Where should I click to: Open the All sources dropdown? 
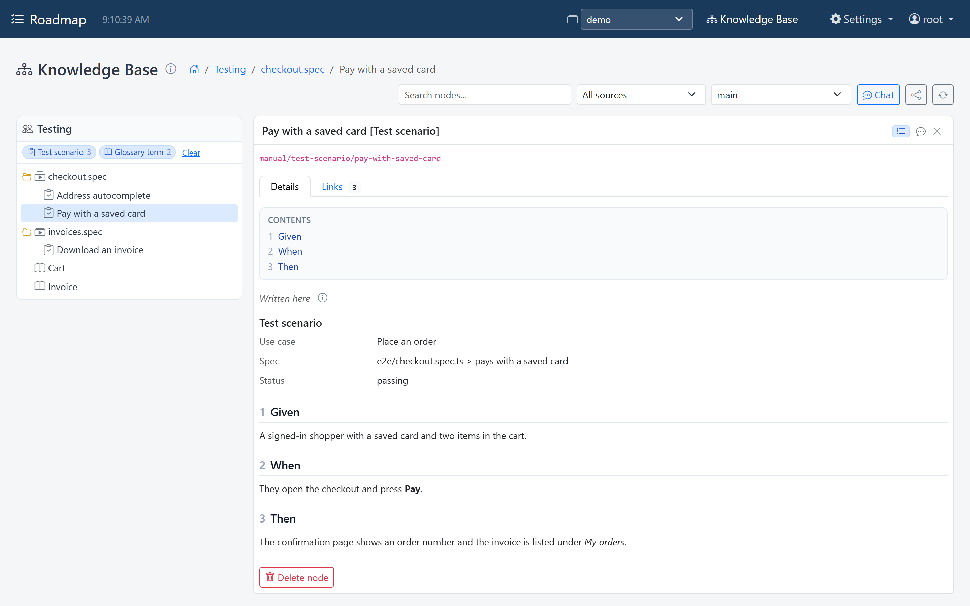(641, 95)
